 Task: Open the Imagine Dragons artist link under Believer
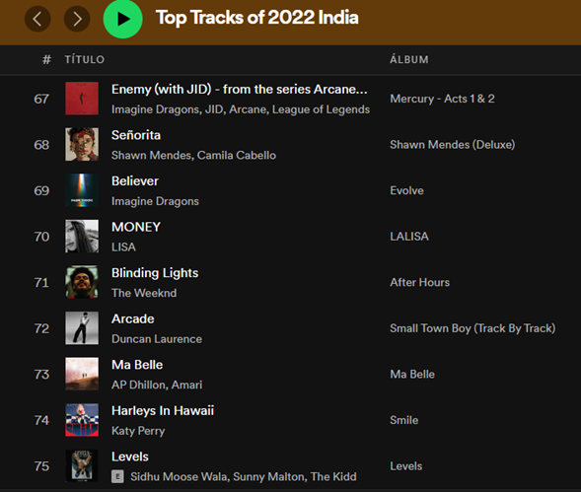pyautogui.click(x=155, y=201)
